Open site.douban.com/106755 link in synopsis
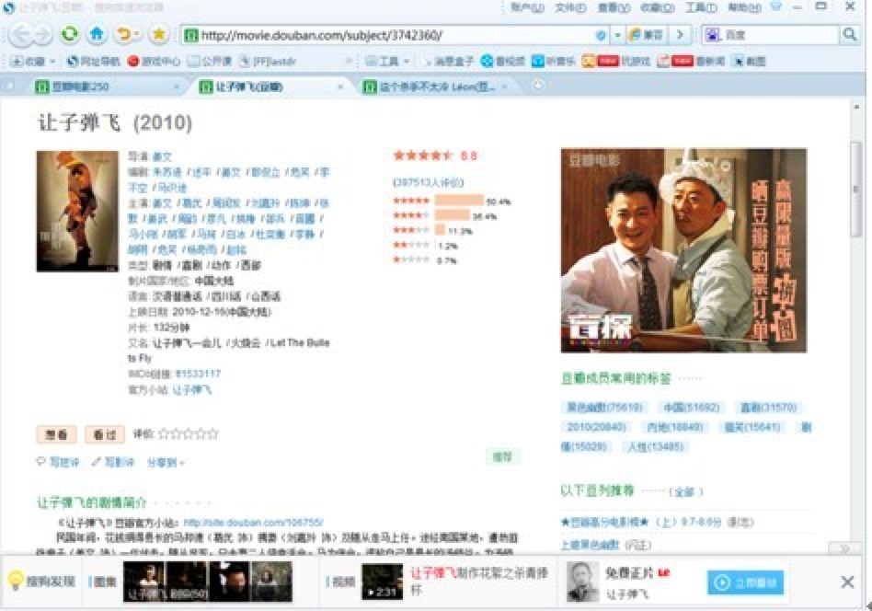The image size is (872, 611). point(253,523)
